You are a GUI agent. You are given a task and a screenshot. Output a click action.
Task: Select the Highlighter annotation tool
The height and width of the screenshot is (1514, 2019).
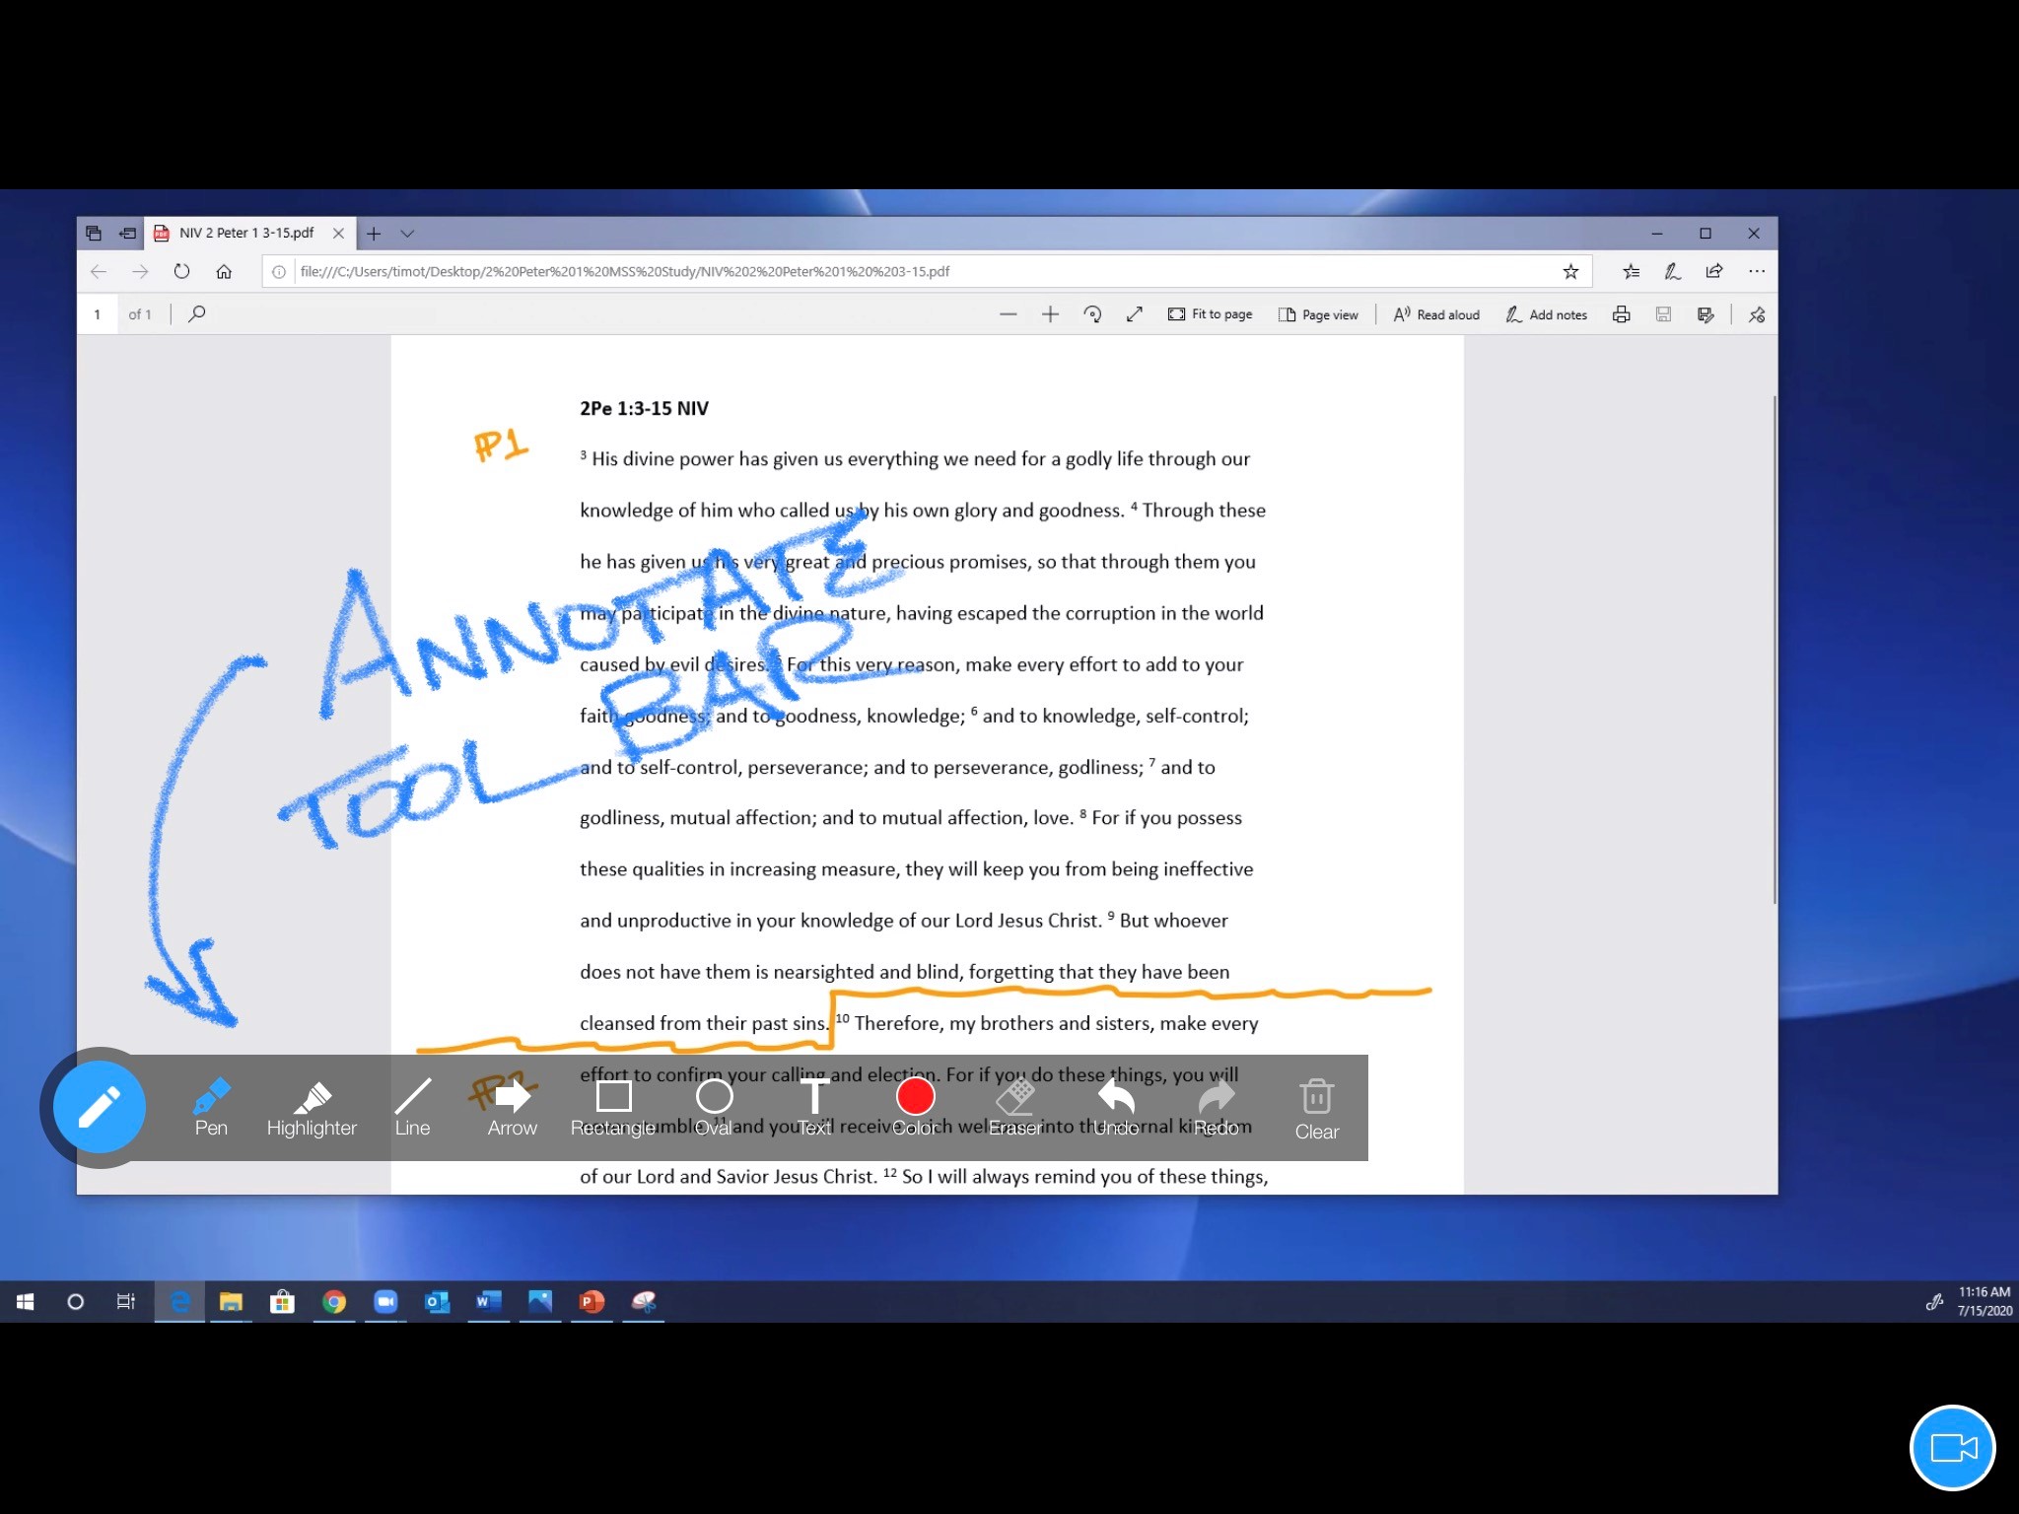pyautogui.click(x=312, y=1107)
